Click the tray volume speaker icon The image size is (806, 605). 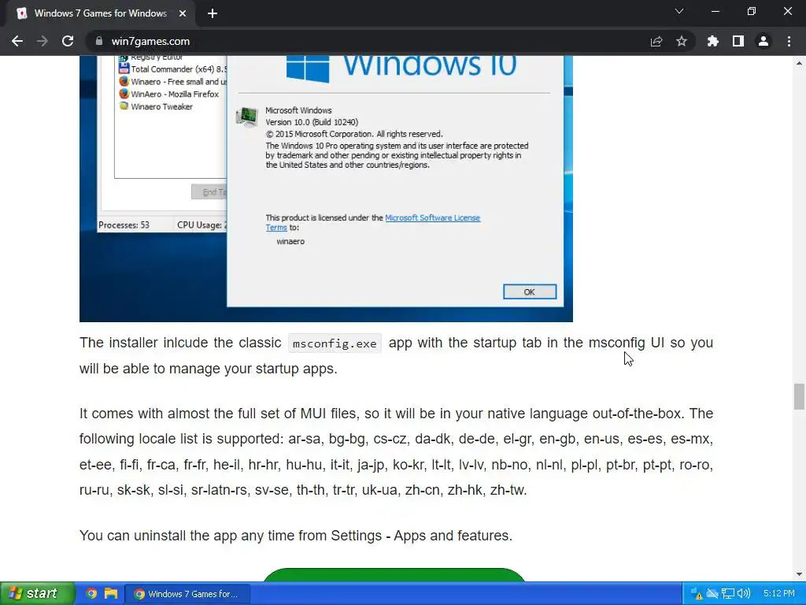743,594
